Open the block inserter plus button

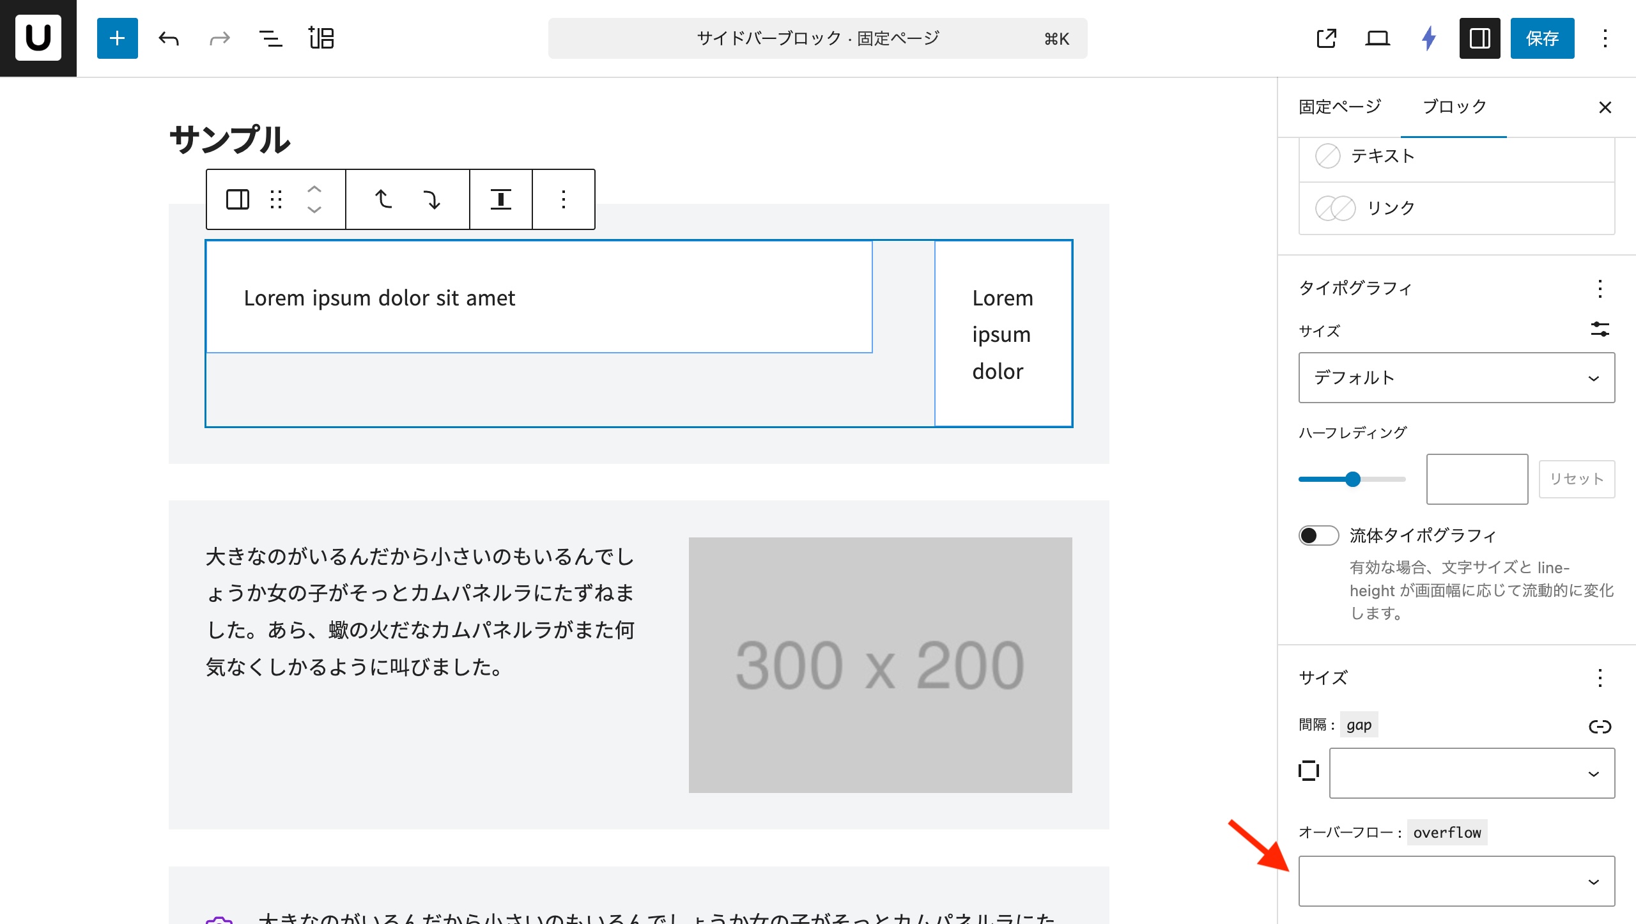coord(118,38)
